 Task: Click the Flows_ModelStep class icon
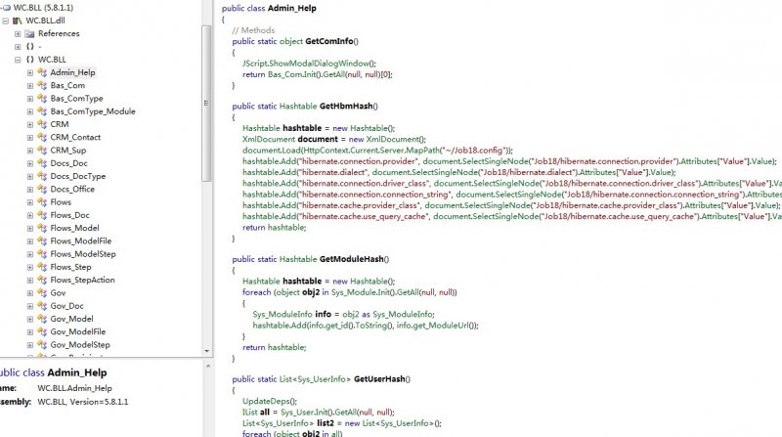coord(42,254)
